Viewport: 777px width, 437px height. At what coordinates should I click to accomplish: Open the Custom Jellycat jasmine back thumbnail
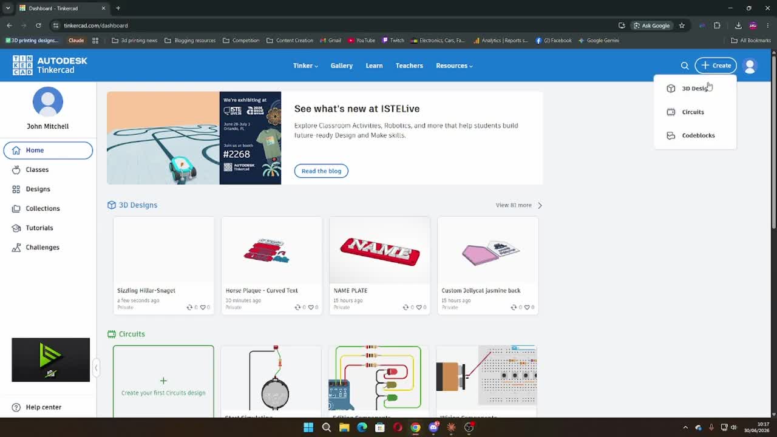pos(487,250)
